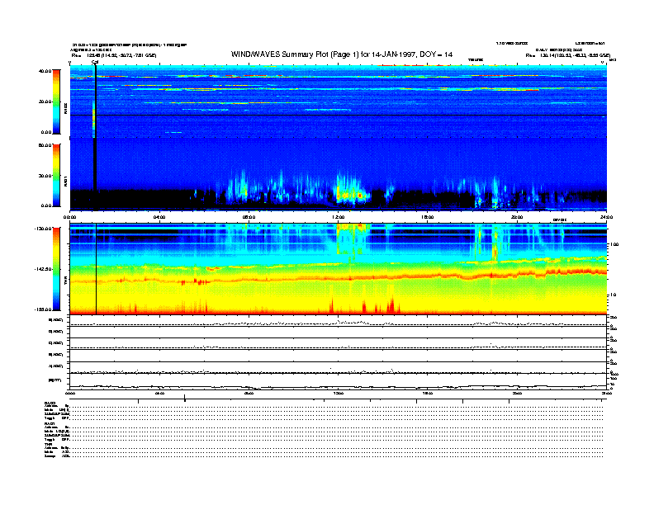Click the TNR color scale bar
The image size is (654, 505).
pyautogui.click(x=56, y=269)
